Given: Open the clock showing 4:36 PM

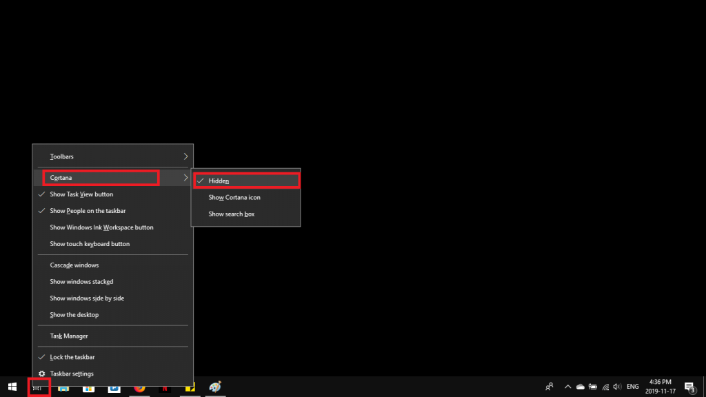Looking at the screenshot, I should [x=660, y=387].
